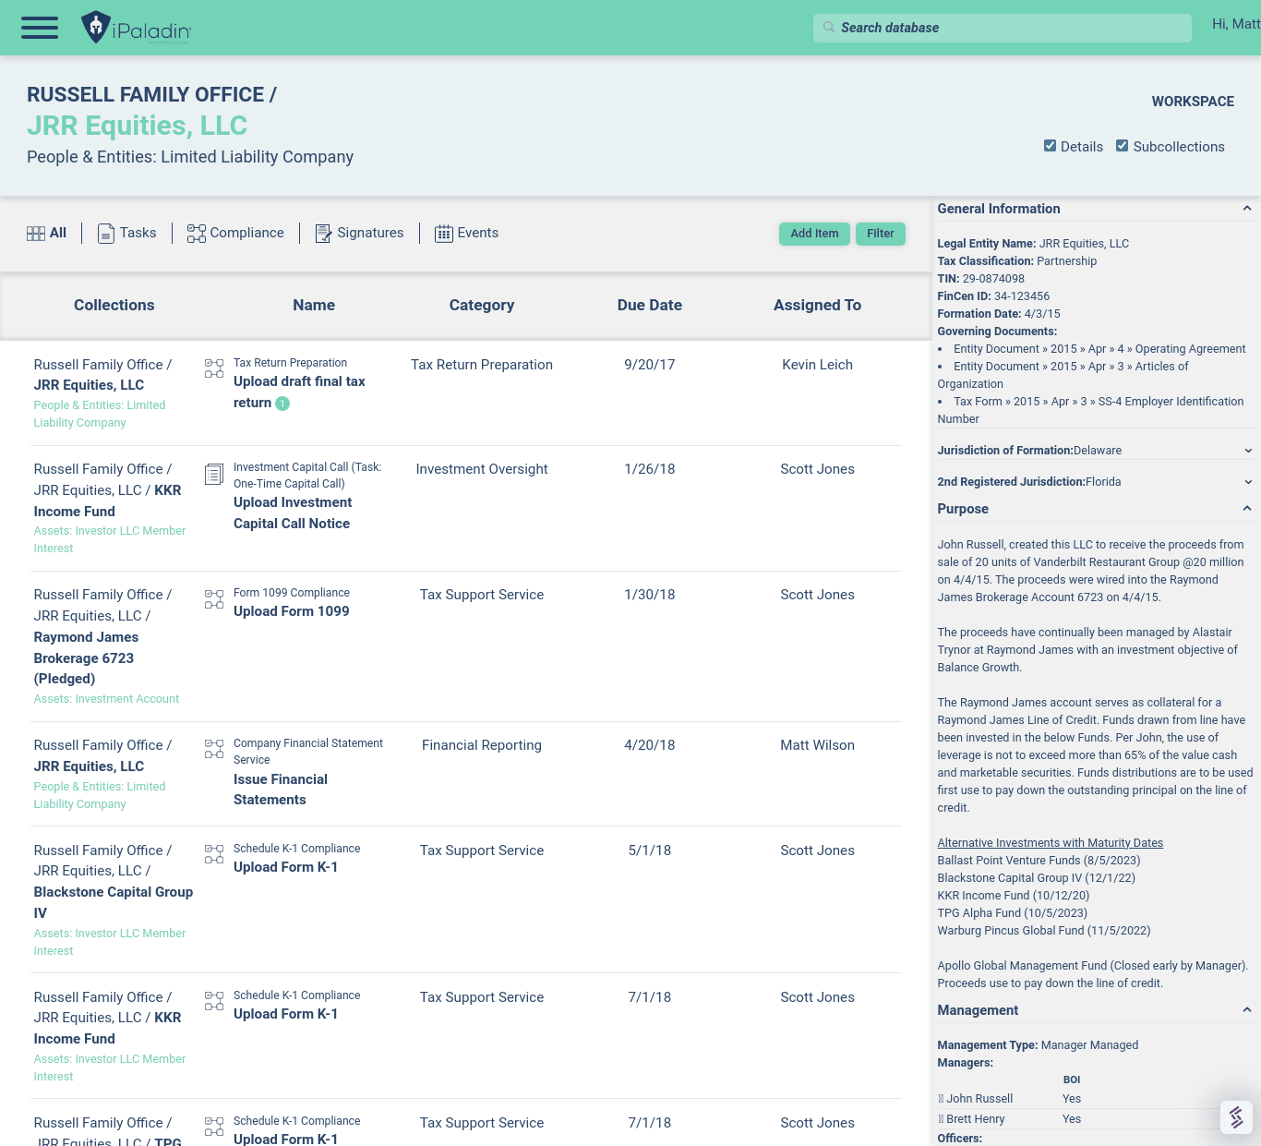Open the Operating Agreement governing document
The height and width of the screenshot is (1146, 1261).
point(1099,349)
